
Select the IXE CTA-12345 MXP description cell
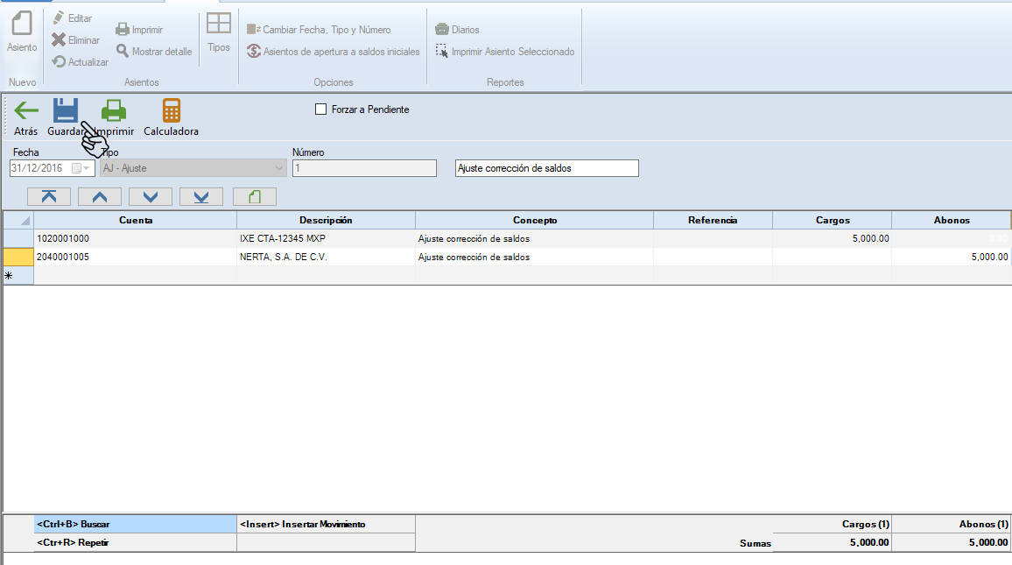(326, 238)
